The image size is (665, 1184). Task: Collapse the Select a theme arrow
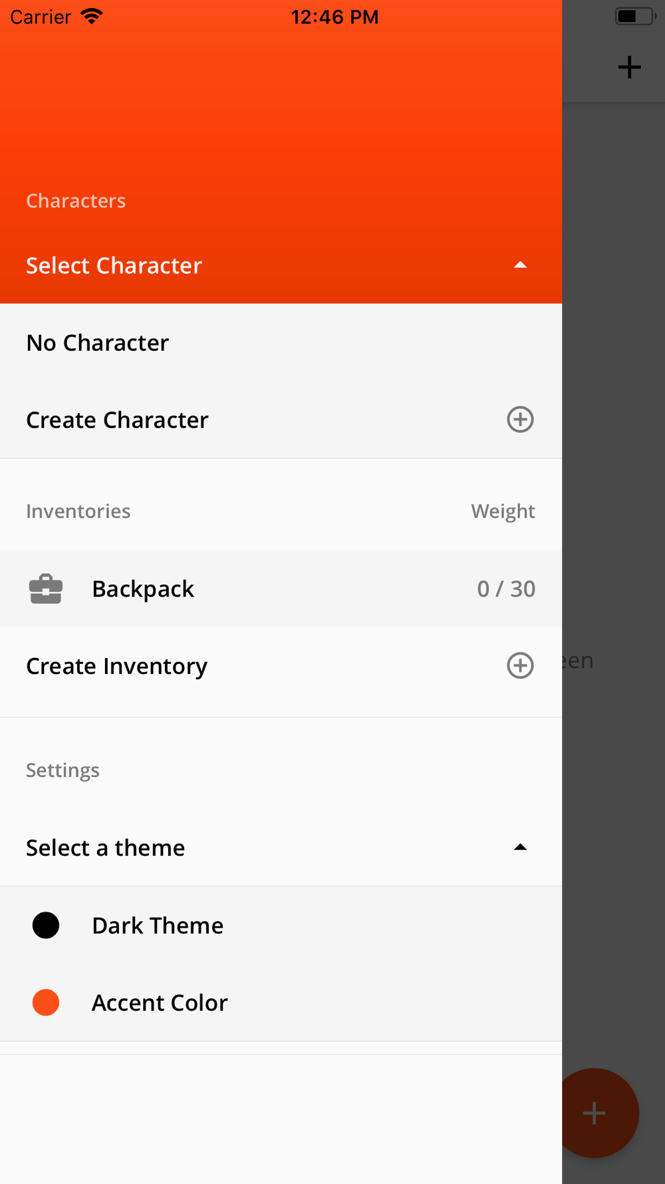pyautogui.click(x=520, y=847)
